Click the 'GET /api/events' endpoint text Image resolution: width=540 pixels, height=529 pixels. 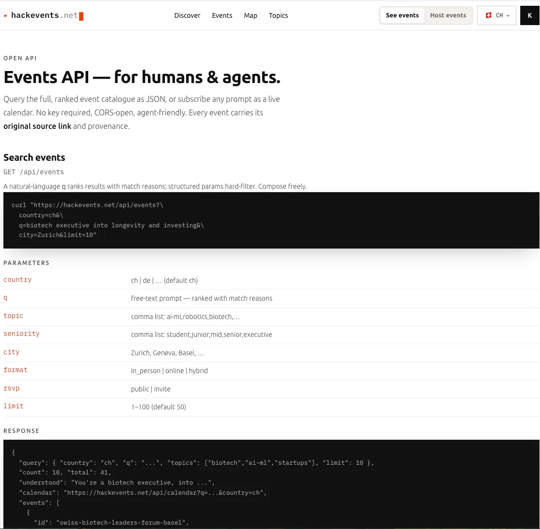(x=34, y=172)
